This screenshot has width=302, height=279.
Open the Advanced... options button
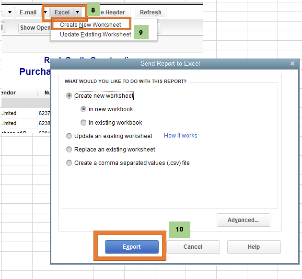pyautogui.click(x=243, y=220)
